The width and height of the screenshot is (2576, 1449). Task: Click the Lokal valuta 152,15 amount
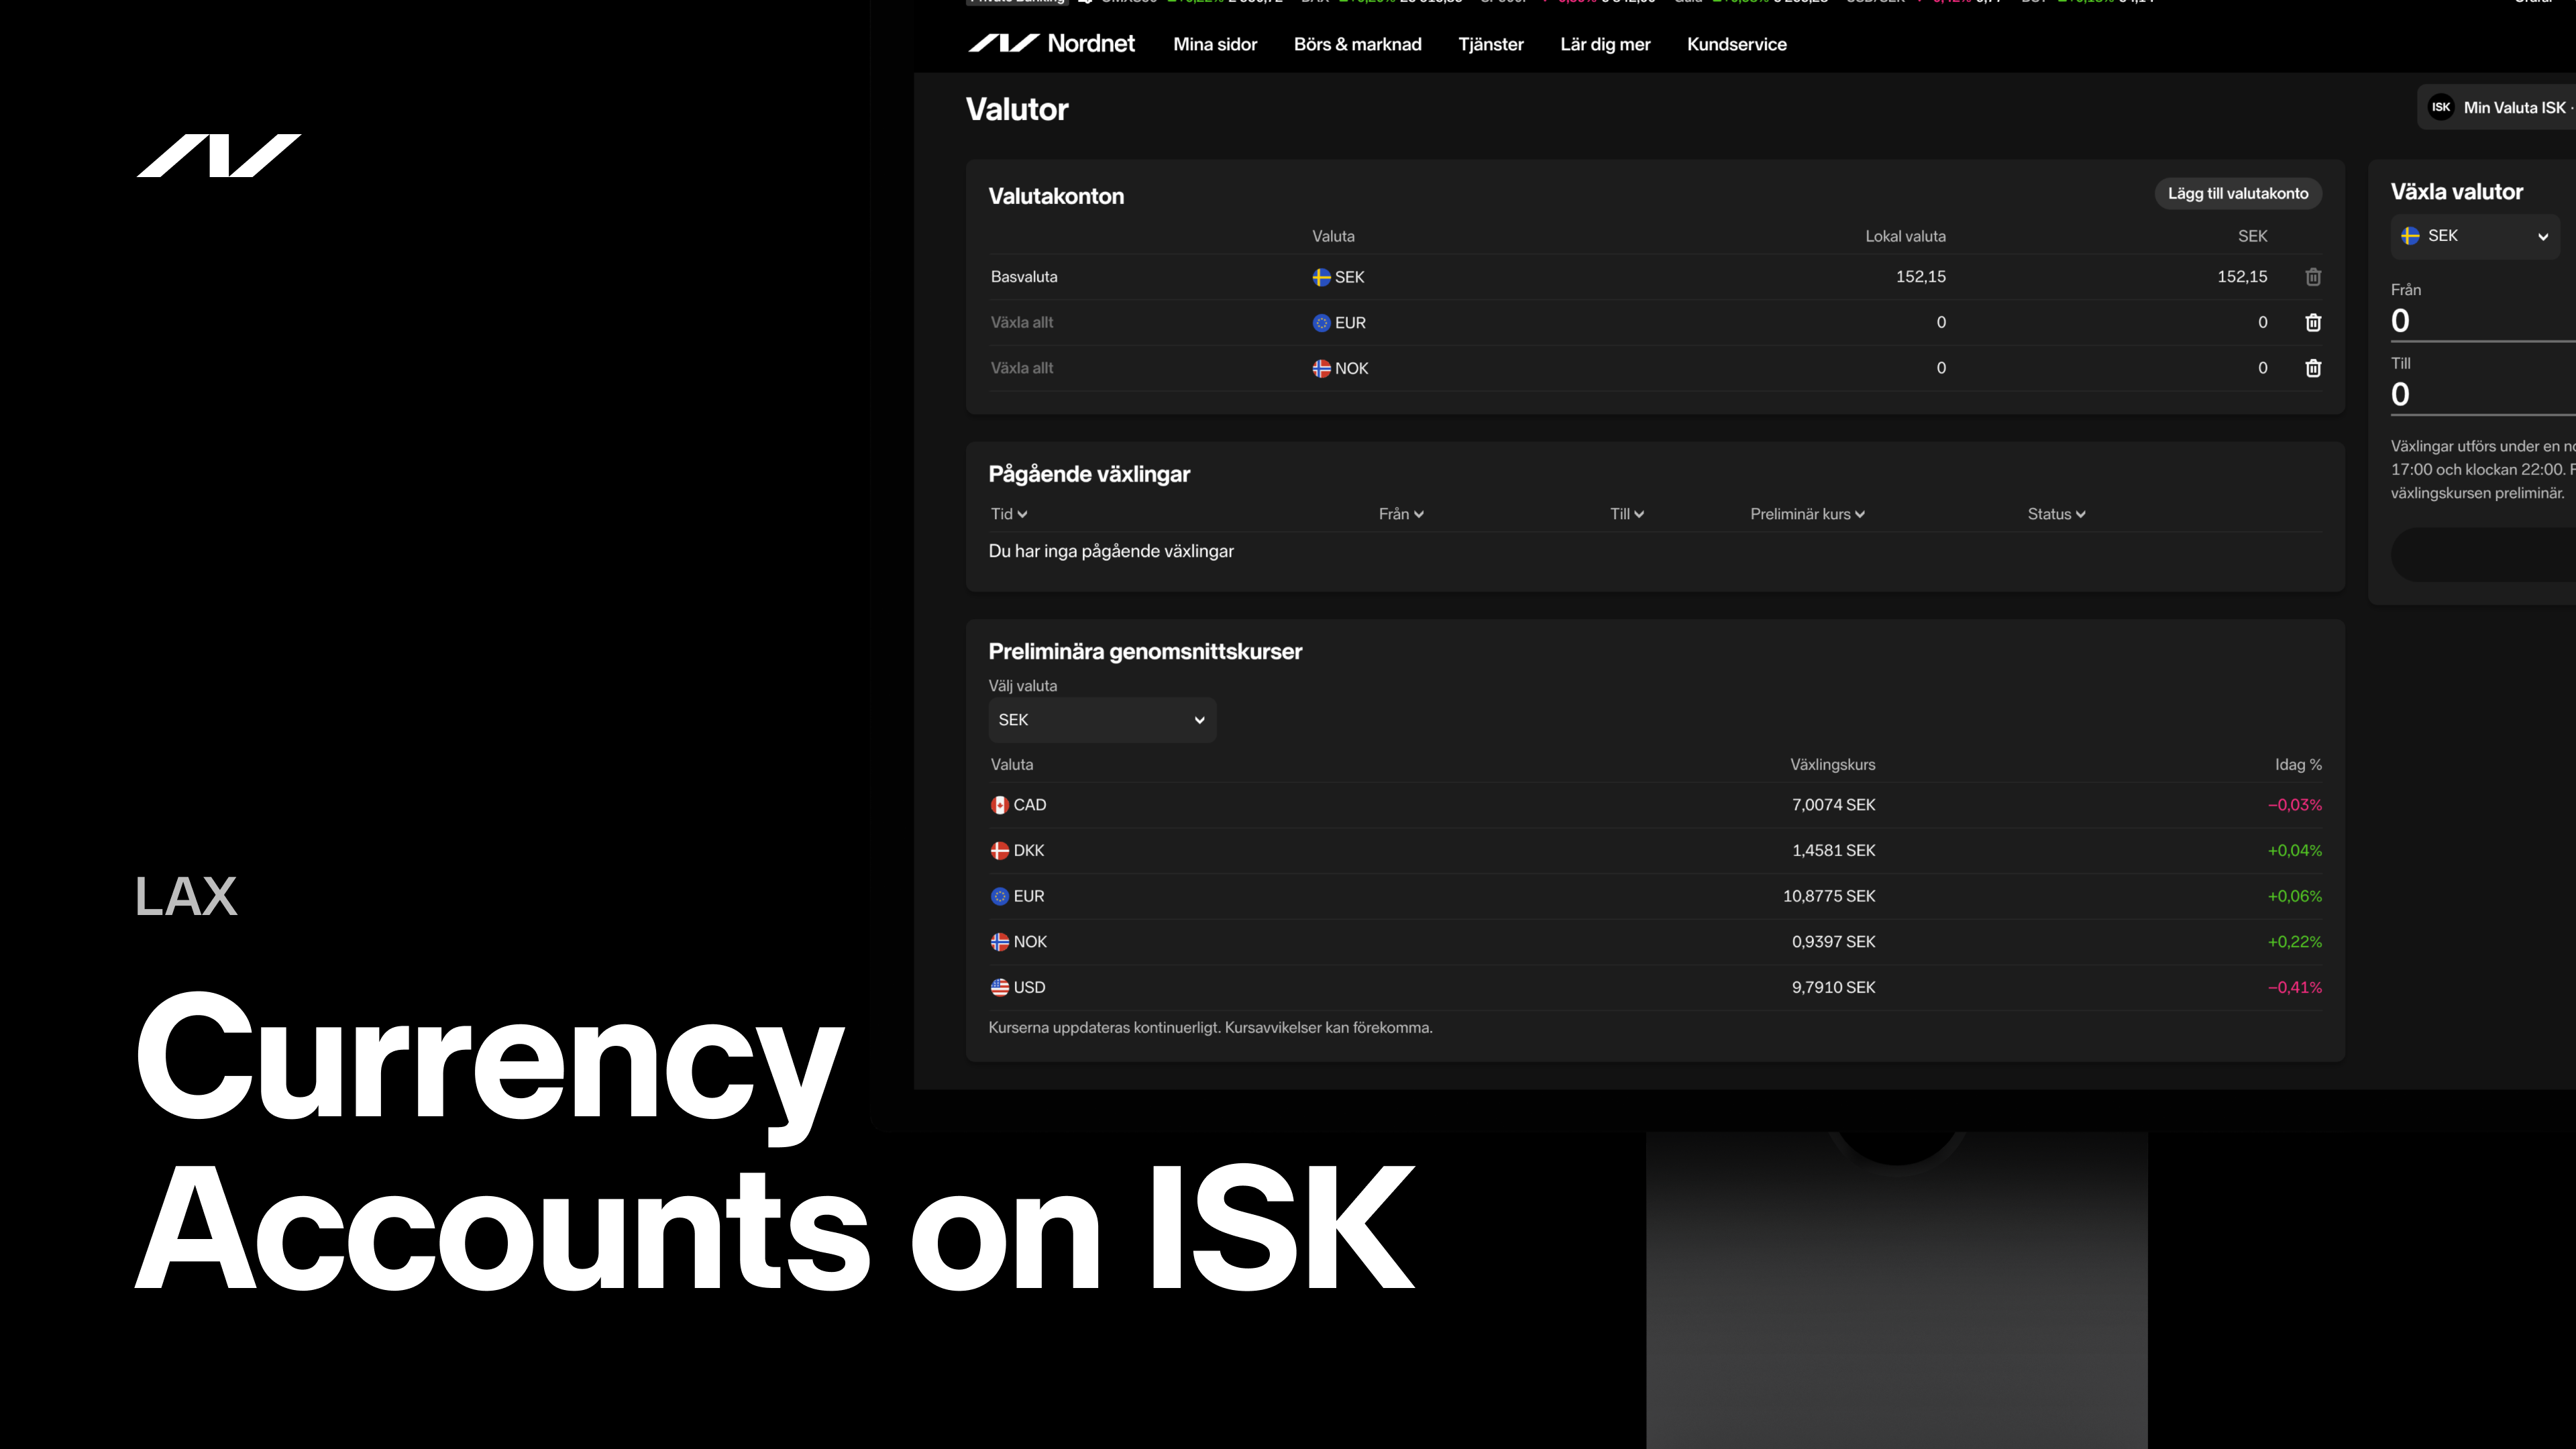point(1920,277)
